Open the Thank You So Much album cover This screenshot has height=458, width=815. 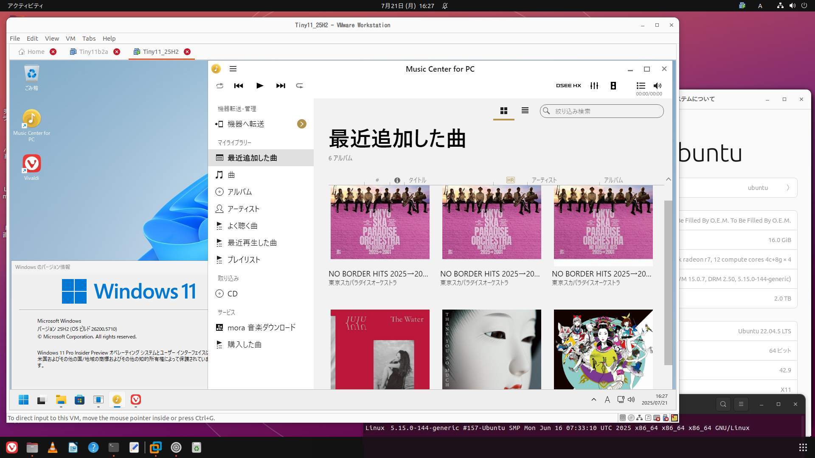click(x=492, y=349)
